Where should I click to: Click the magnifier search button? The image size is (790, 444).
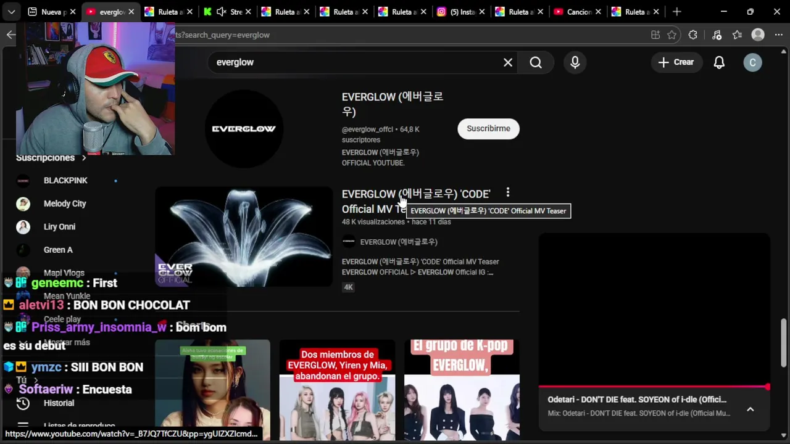[536, 62]
